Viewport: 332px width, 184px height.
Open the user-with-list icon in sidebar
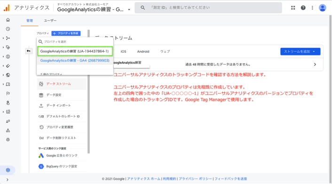pyautogui.click(x=8, y=121)
